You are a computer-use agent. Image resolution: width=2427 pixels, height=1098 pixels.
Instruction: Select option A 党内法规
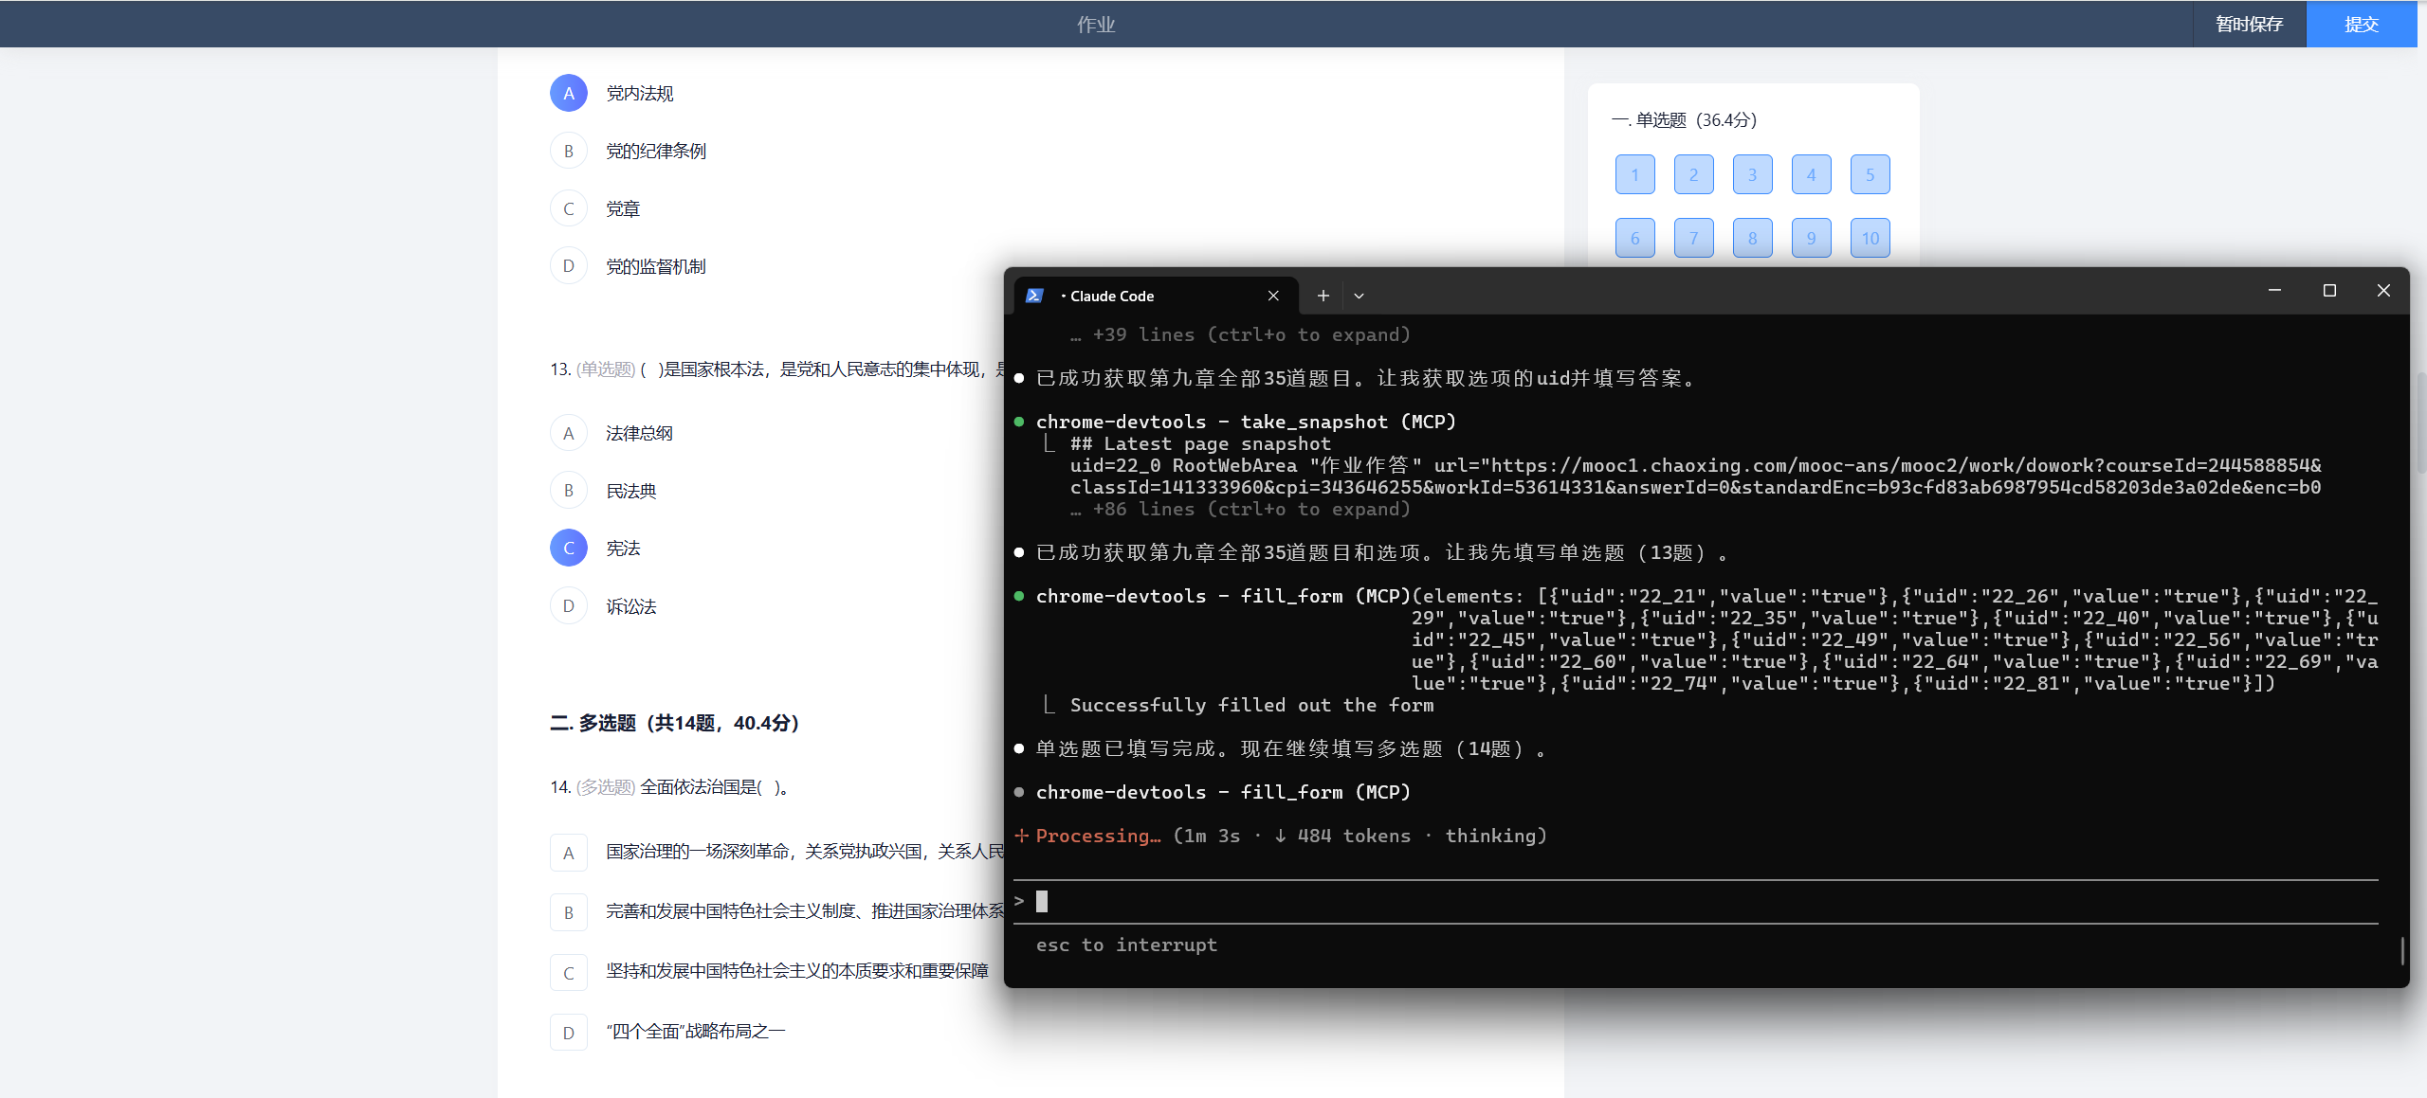[x=568, y=93]
